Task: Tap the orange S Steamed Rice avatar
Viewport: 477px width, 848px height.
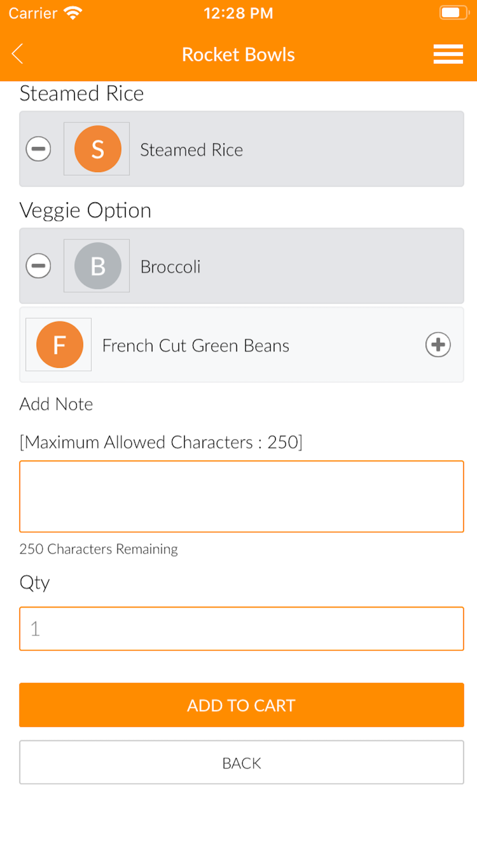Action: click(x=97, y=149)
